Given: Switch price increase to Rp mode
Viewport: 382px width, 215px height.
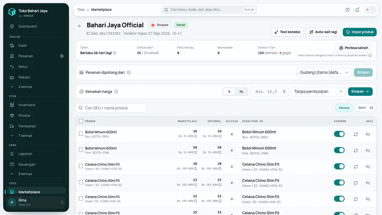Looking at the screenshot, I should click(x=241, y=92).
